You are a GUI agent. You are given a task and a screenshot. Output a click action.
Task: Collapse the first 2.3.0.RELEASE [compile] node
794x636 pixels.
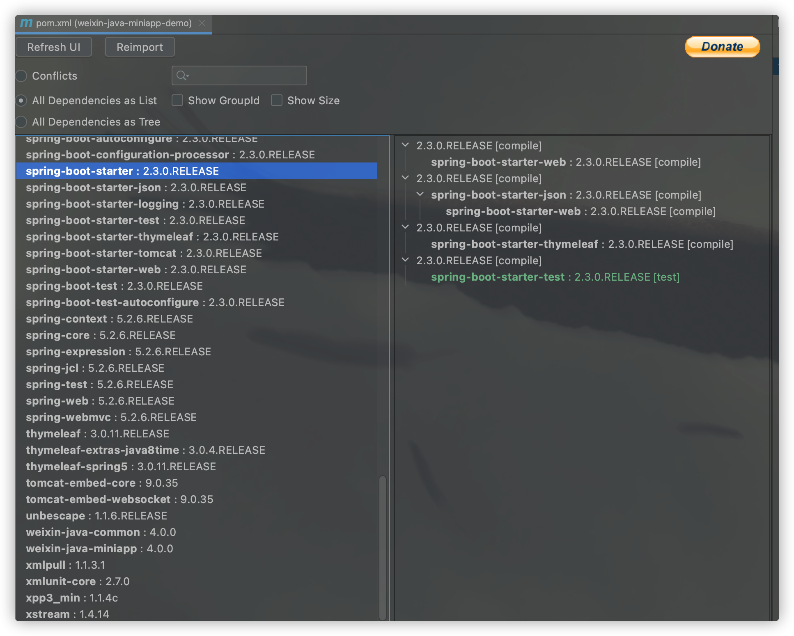(x=405, y=145)
